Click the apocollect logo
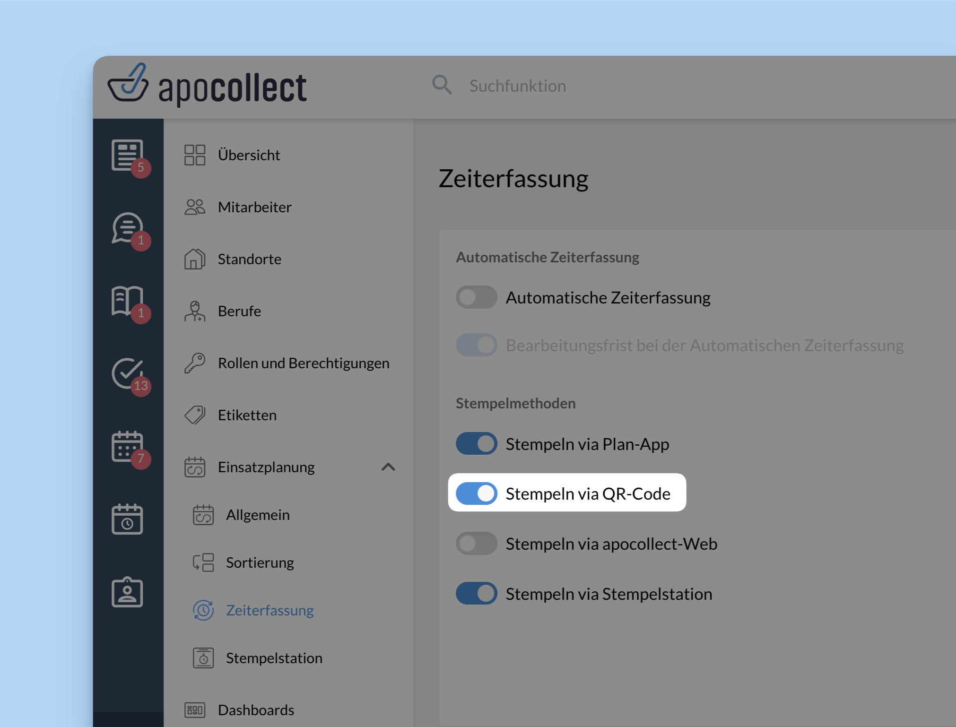 coord(207,85)
